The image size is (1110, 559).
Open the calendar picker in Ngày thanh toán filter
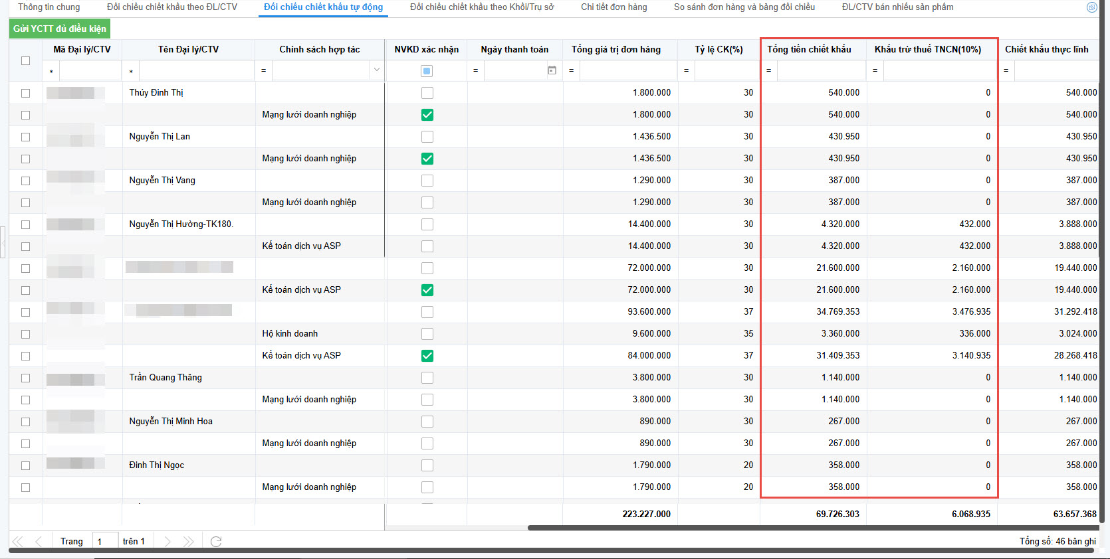(x=552, y=70)
